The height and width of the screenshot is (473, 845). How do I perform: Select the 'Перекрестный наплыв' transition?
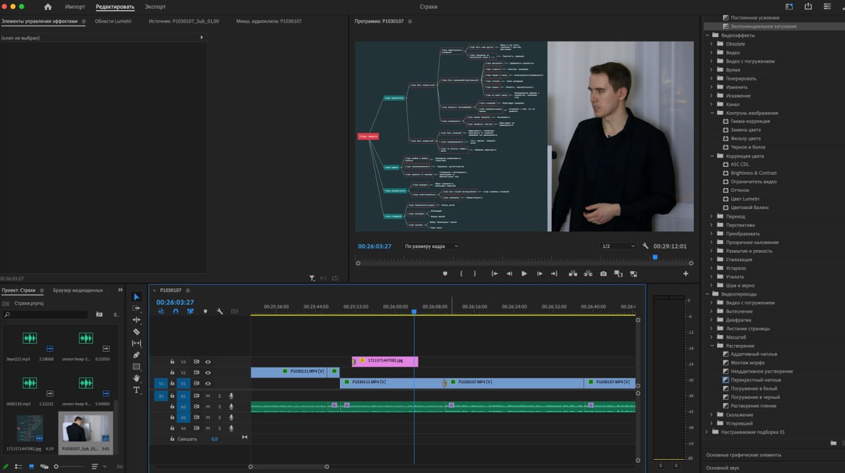tap(755, 380)
